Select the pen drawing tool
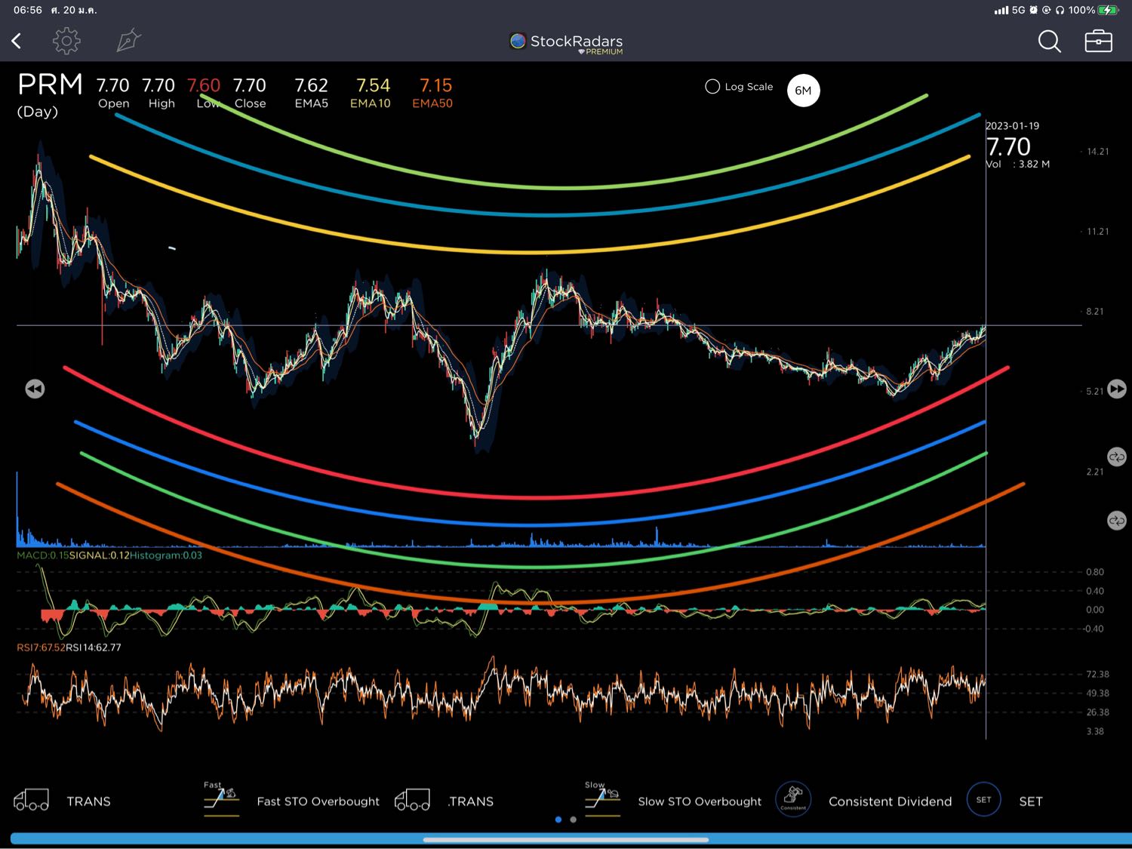 pos(128,41)
